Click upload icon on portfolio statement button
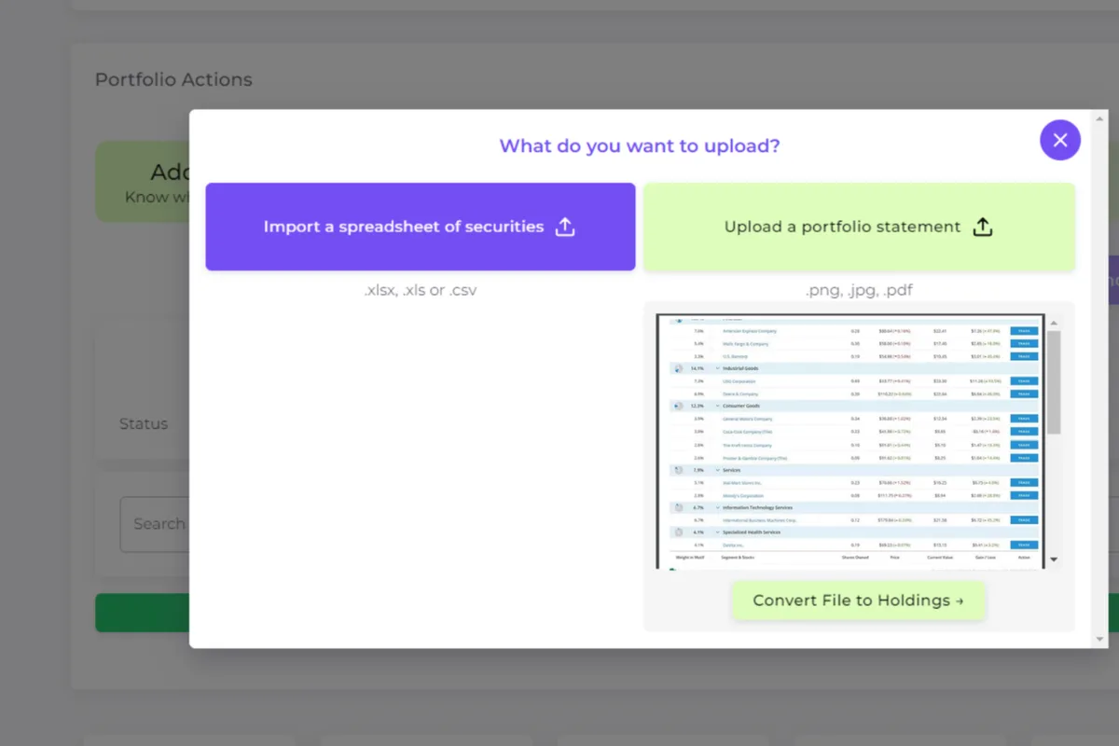The image size is (1119, 746). click(983, 227)
